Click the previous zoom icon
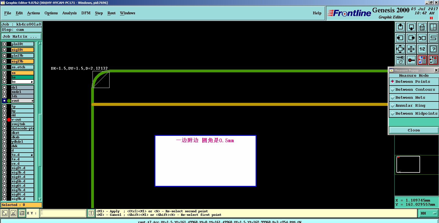Viewport: 439px width, 223px height. point(422,38)
